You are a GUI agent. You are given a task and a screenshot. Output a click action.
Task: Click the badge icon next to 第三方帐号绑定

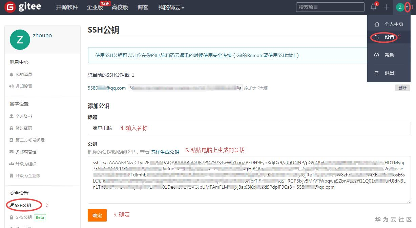coord(12,140)
